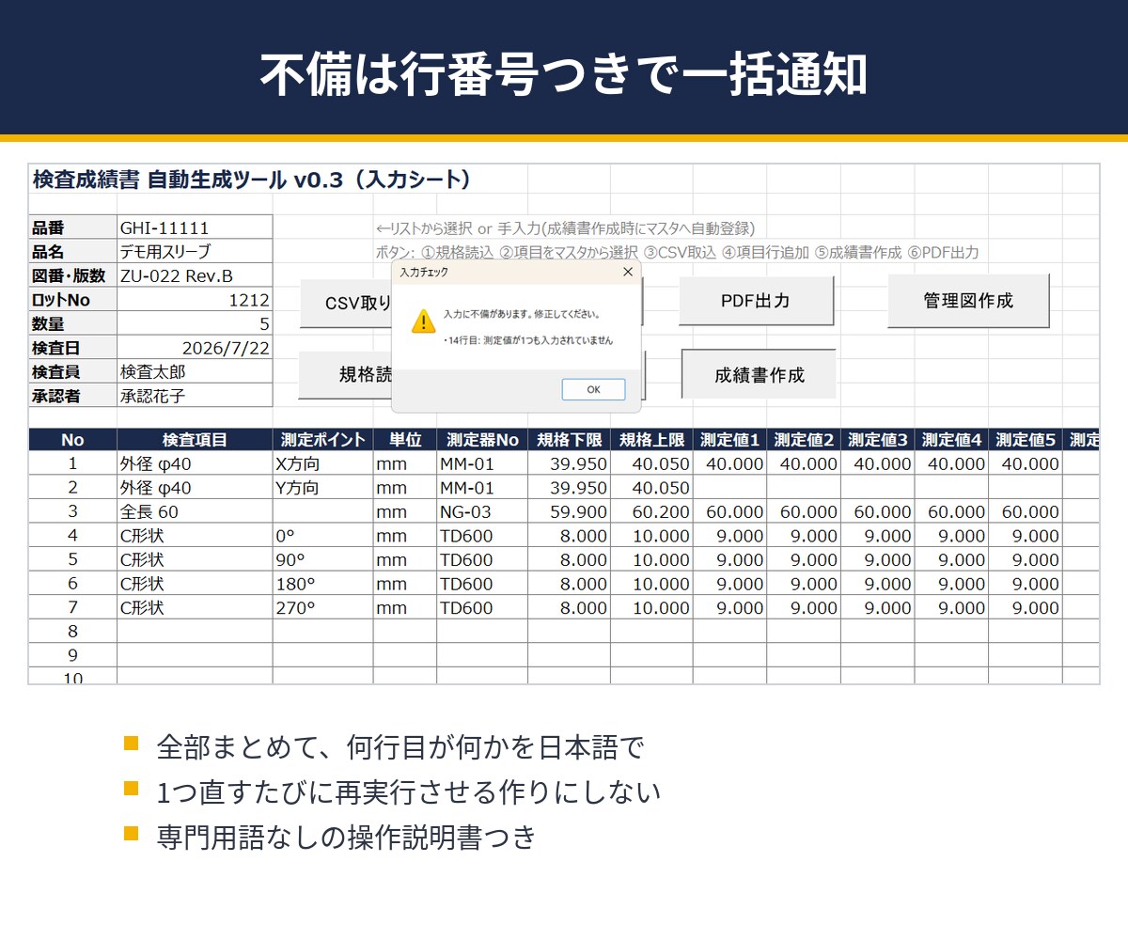
Task: Select the 検査日 cell 2026/7/22
Action: [195, 348]
